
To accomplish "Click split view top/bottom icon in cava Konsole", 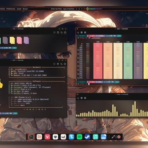I will point(85,98).
